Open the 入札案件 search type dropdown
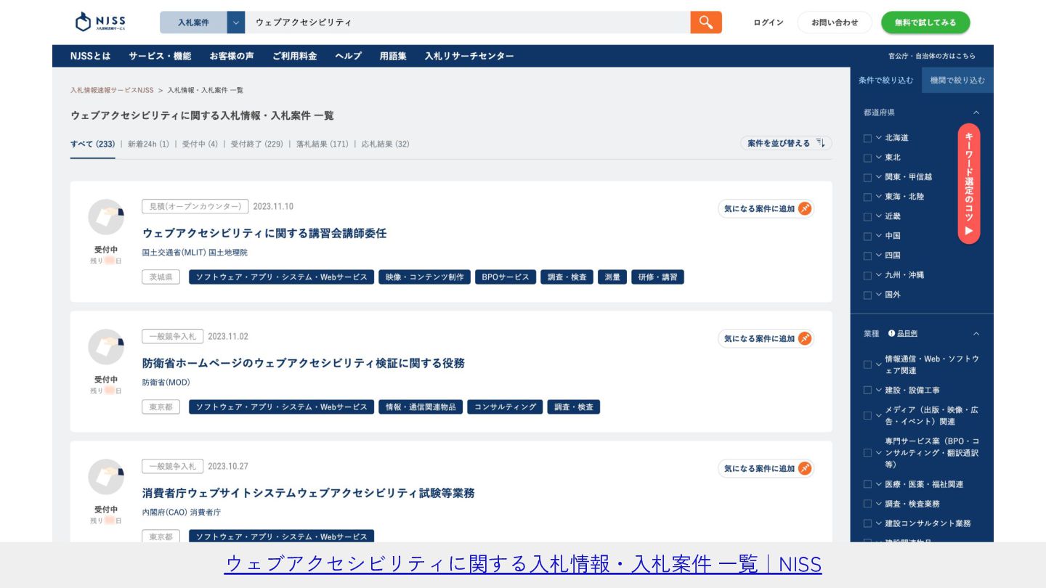The height and width of the screenshot is (588, 1046). (236, 23)
